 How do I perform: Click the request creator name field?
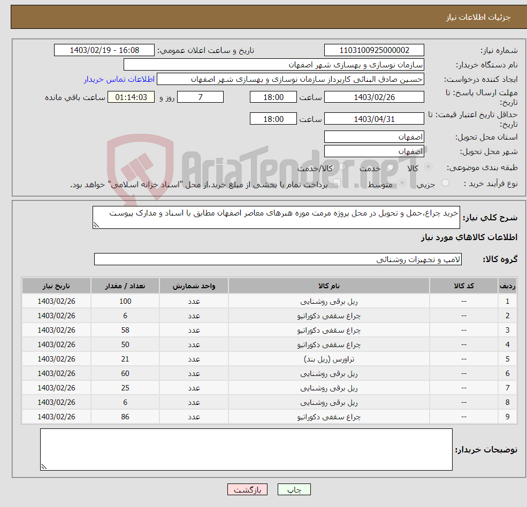(291, 79)
